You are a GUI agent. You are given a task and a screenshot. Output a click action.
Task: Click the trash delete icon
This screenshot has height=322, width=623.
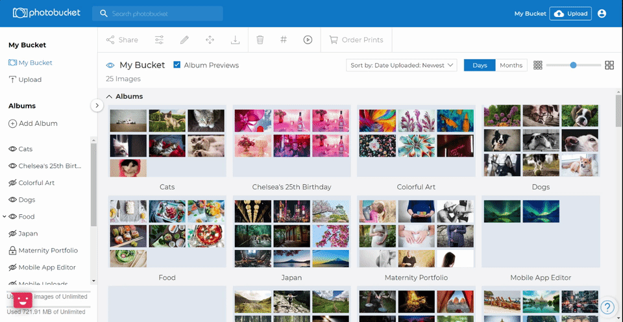260,40
